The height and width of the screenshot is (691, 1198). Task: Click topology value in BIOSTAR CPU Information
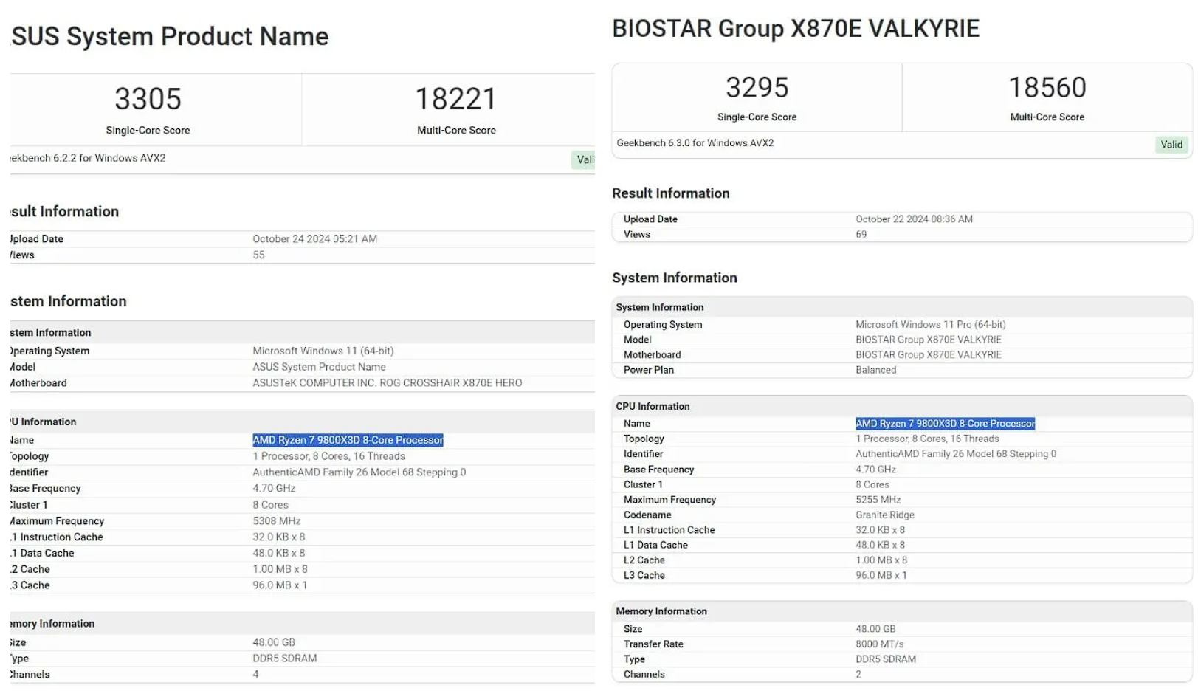tap(926, 439)
